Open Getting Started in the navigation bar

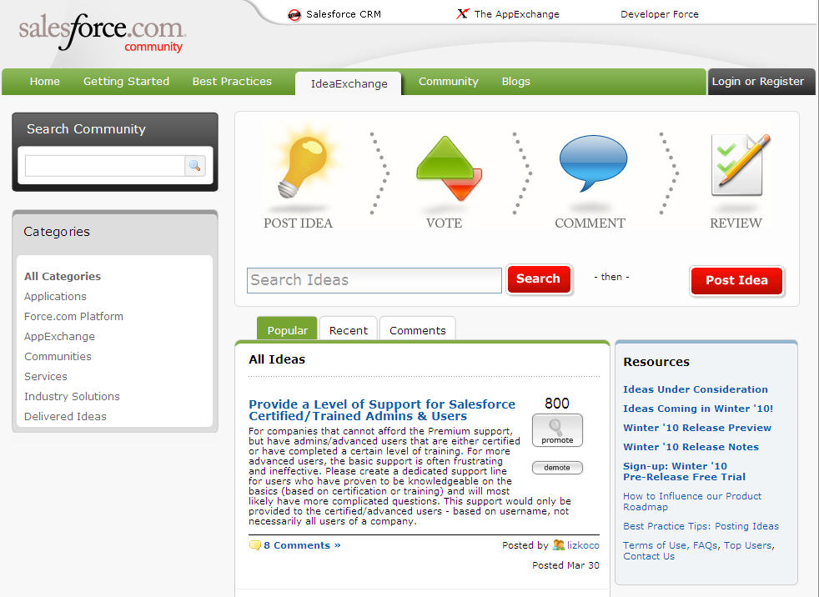[127, 82]
